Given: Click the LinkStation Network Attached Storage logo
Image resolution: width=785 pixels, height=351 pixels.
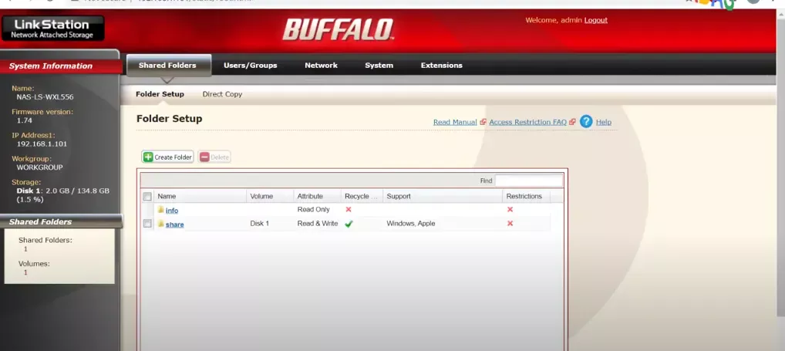Looking at the screenshot, I should (52, 28).
